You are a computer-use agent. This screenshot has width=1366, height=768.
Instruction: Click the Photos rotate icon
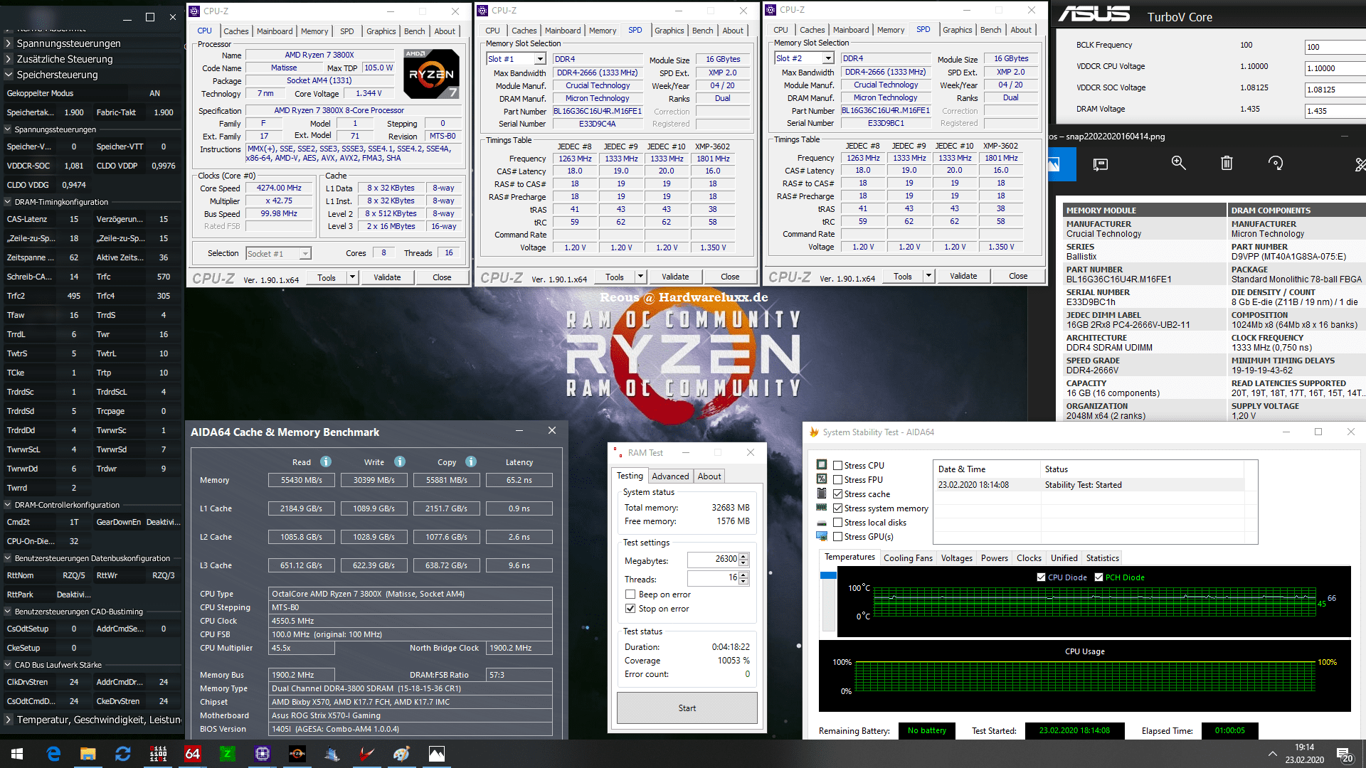pyautogui.click(x=1276, y=164)
